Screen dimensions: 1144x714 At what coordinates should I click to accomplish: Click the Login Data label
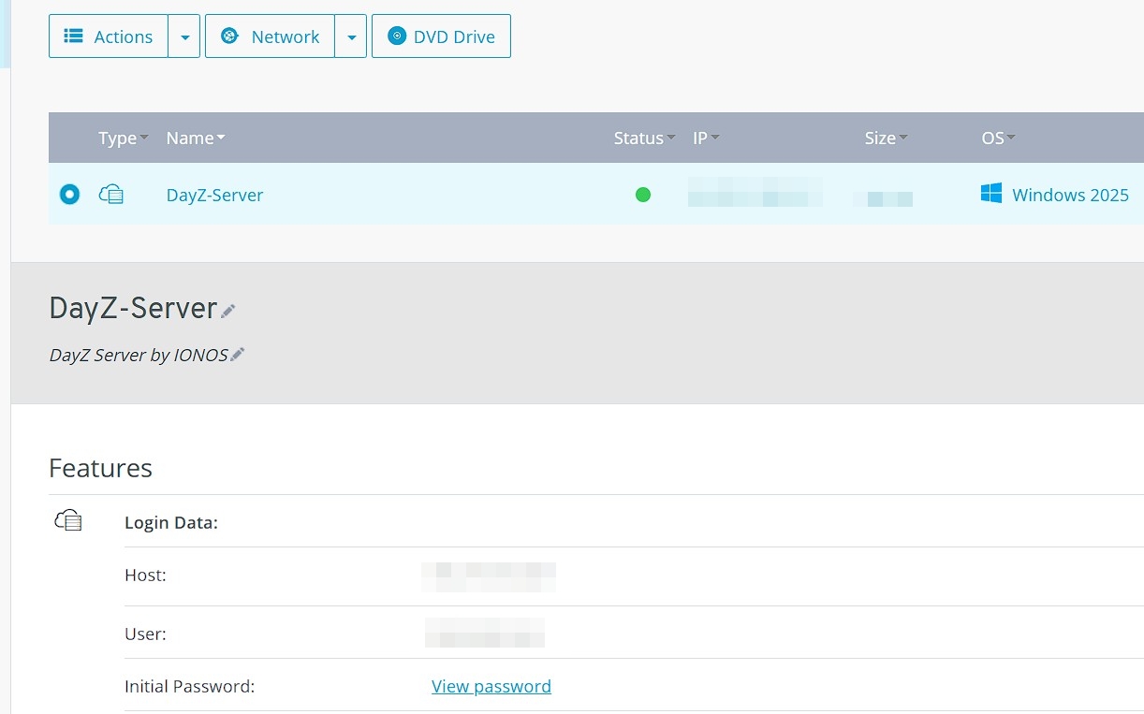point(171,522)
